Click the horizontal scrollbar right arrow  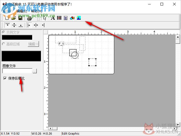(x=174, y=128)
